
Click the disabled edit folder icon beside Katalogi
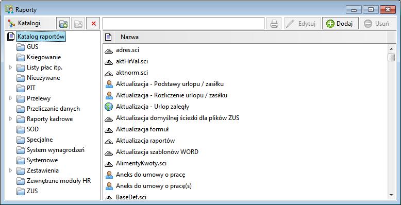coord(78,24)
